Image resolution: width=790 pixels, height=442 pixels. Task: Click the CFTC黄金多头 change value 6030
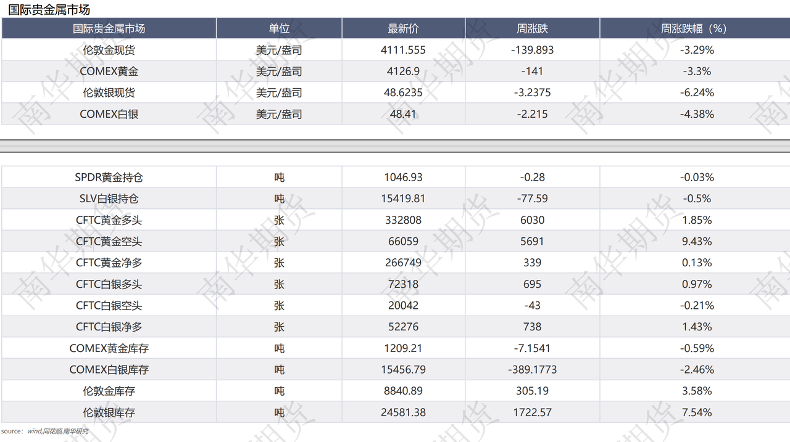pos(532,219)
